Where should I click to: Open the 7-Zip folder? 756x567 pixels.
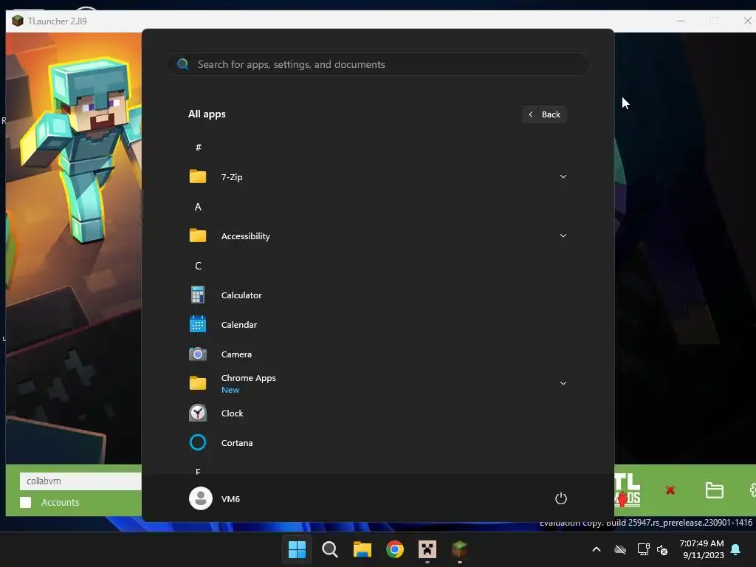tap(377, 177)
